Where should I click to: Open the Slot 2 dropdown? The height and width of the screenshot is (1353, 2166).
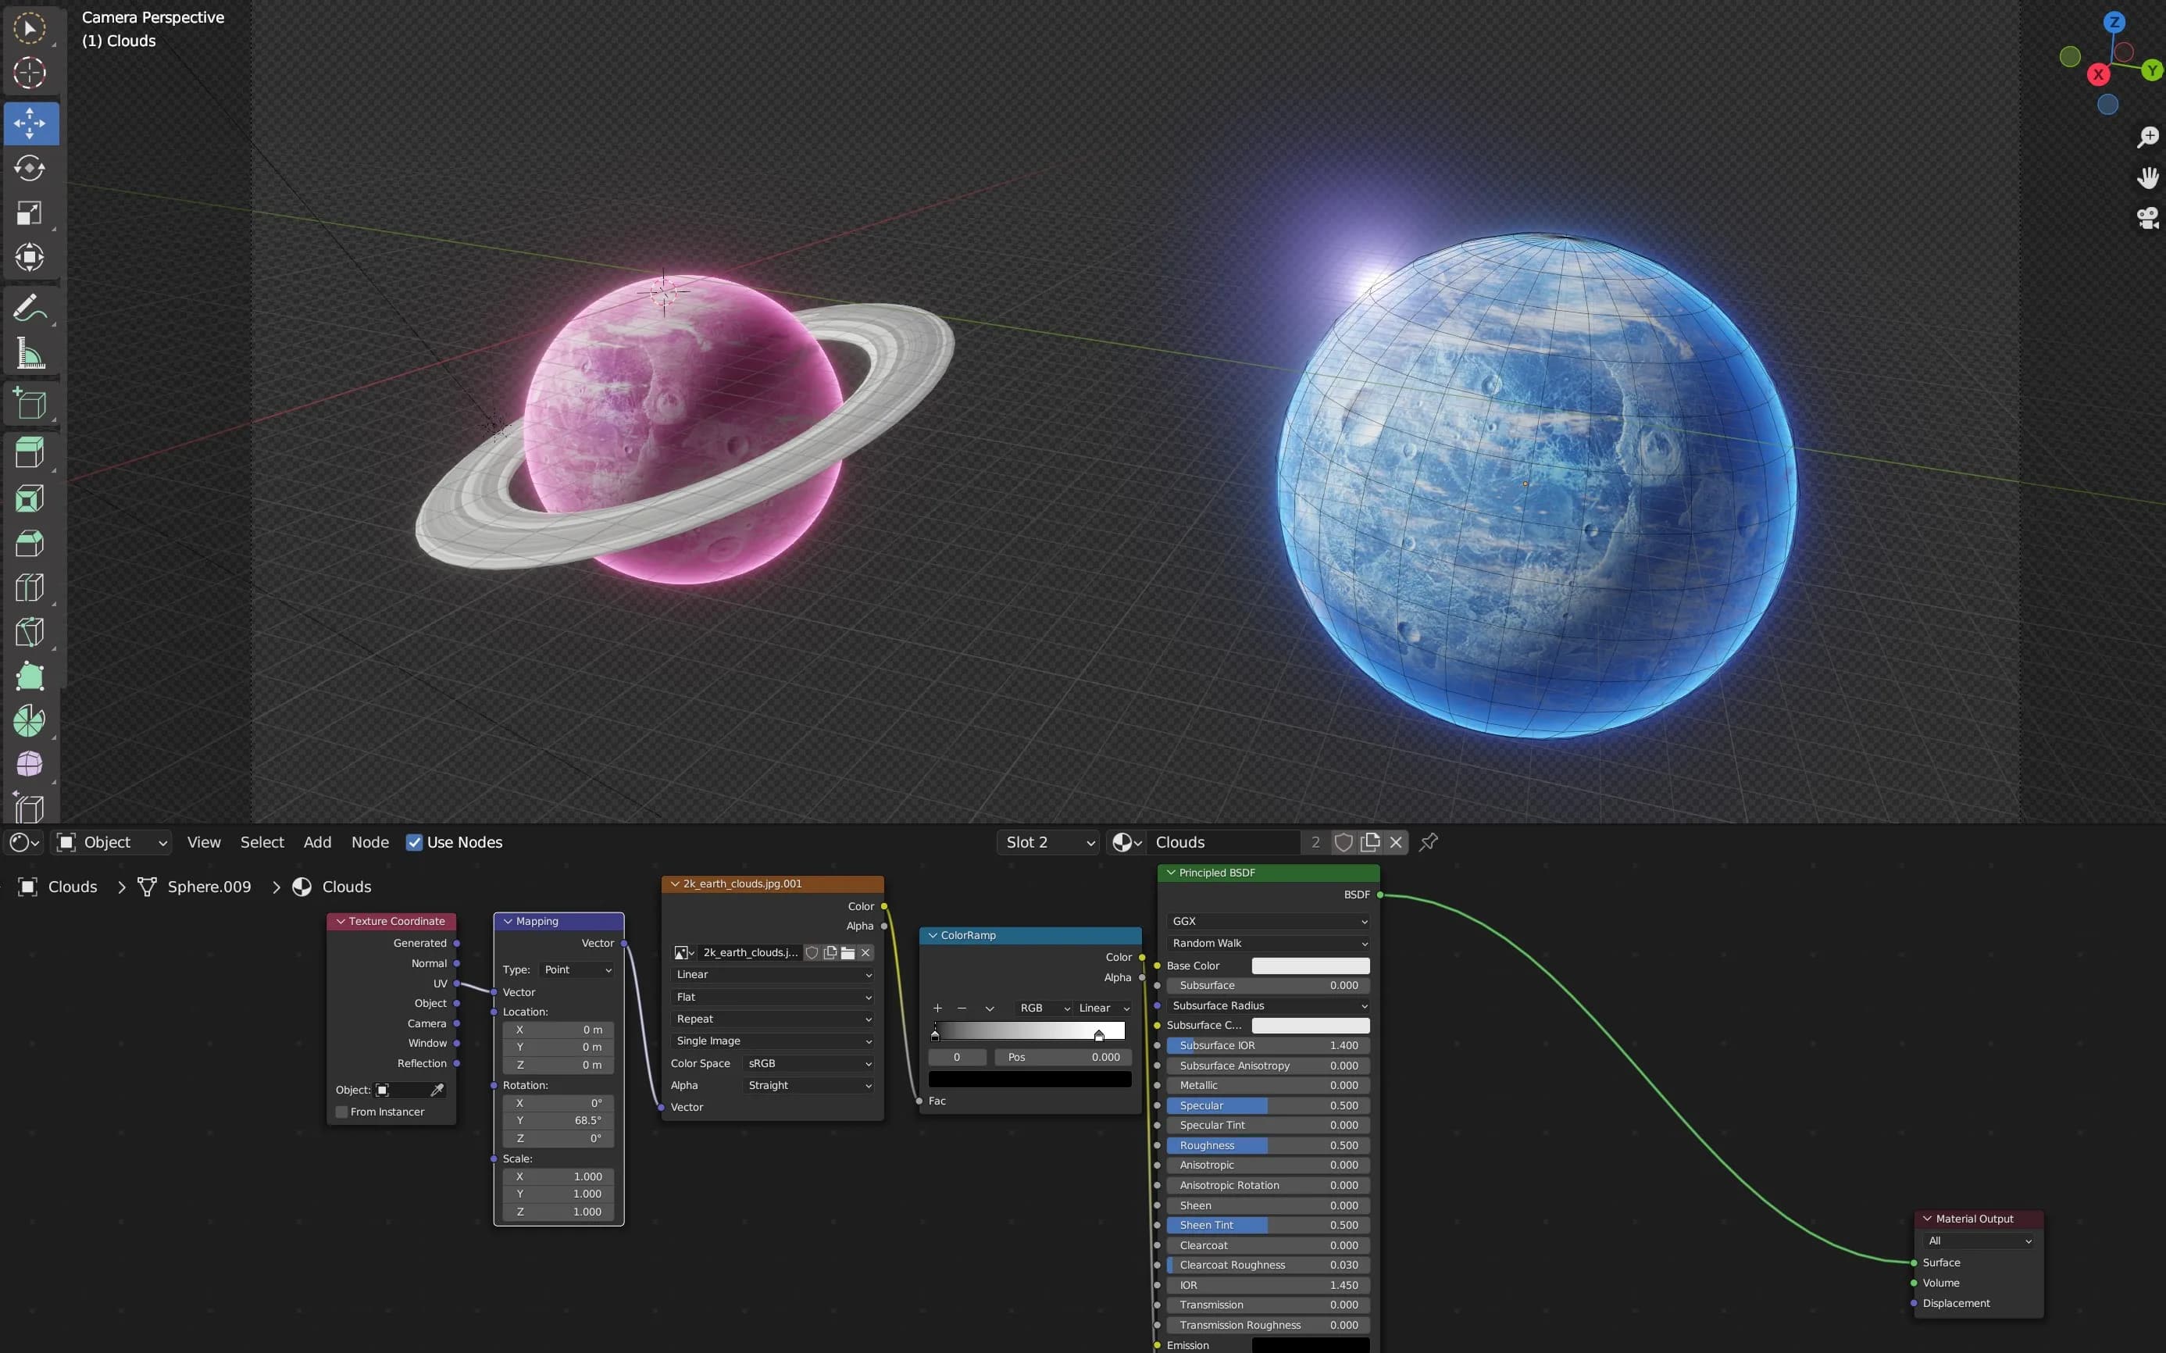coord(1048,842)
